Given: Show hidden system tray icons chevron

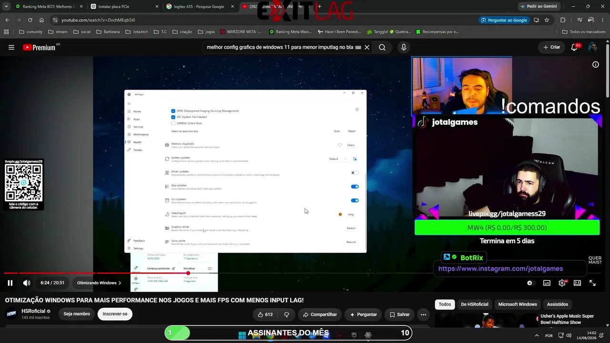Looking at the screenshot, I should [x=537, y=335].
